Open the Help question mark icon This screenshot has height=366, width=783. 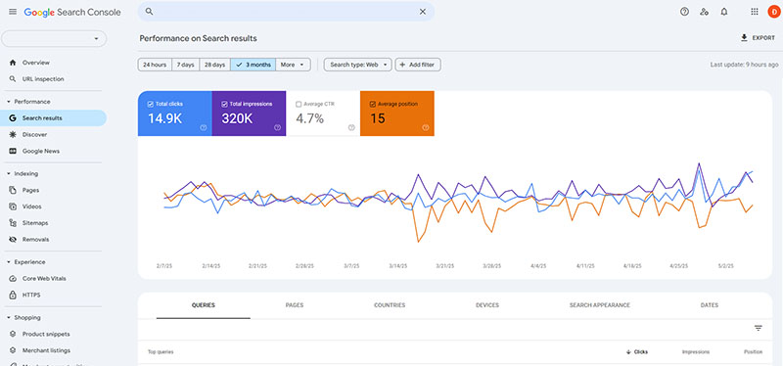coord(684,12)
